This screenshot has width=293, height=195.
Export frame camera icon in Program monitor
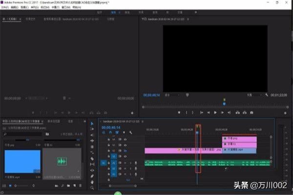pos(251,113)
